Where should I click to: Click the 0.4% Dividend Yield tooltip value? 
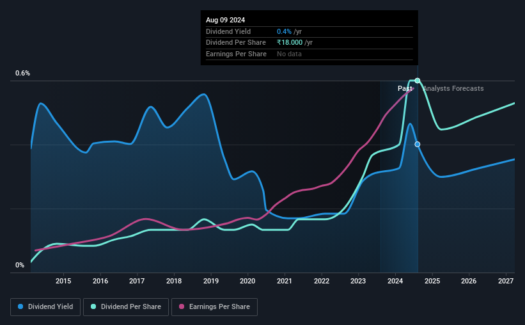click(x=284, y=31)
